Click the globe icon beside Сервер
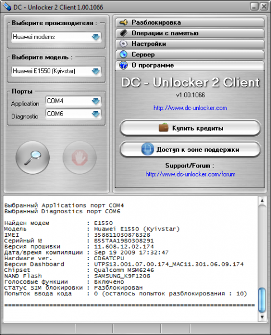271x335 pixels. (x=123, y=54)
